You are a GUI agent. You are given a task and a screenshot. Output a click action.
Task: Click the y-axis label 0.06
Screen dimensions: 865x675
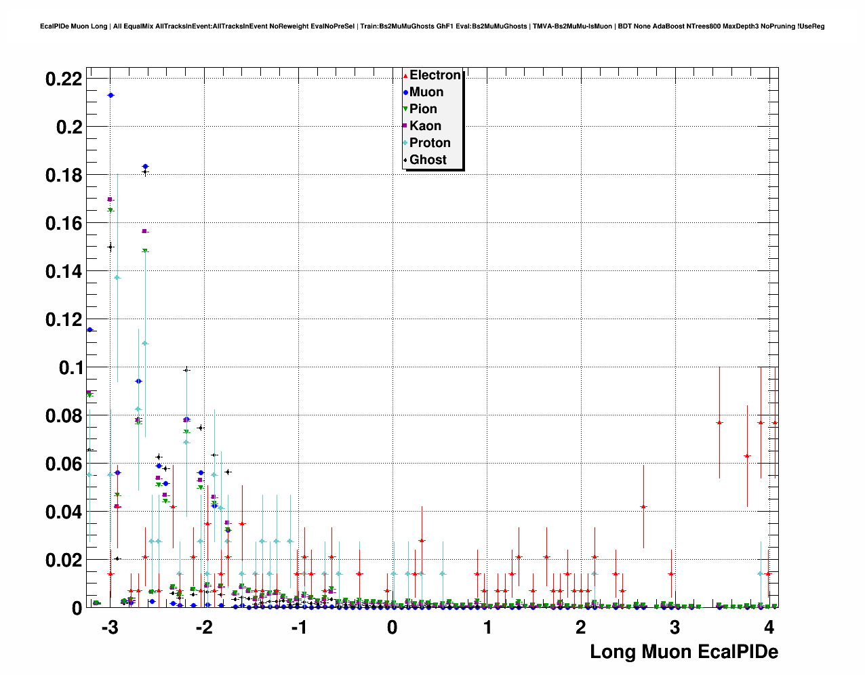tap(64, 464)
